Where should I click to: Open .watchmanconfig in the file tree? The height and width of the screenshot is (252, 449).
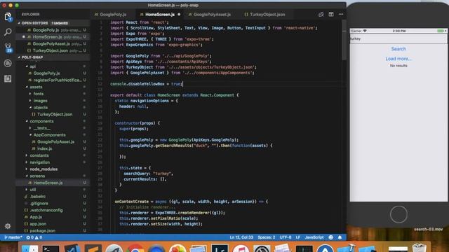53,210
